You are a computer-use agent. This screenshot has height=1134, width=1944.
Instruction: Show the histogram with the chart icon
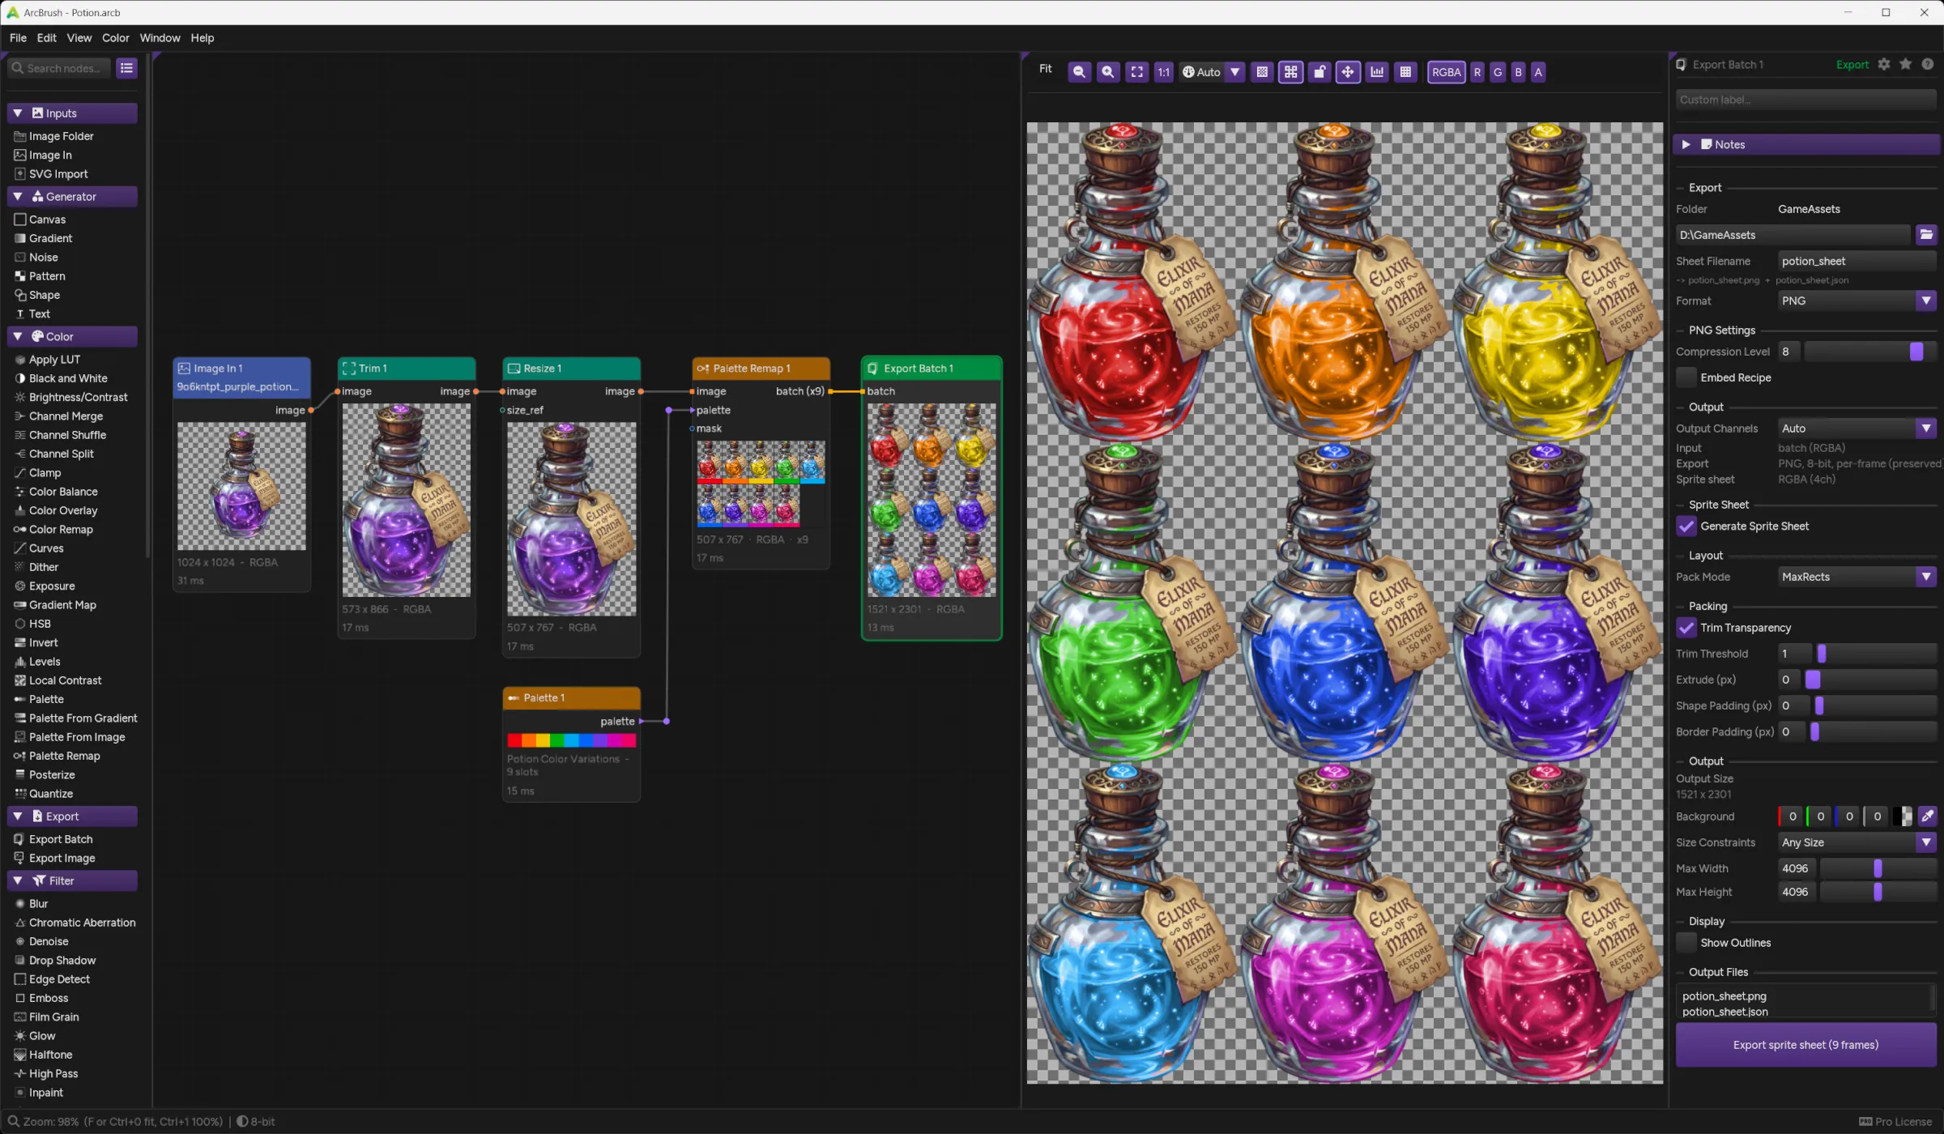tap(1377, 72)
